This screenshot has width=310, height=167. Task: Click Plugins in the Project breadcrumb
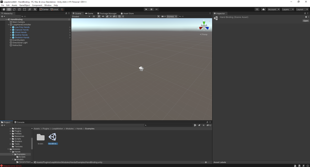(46, 129)
